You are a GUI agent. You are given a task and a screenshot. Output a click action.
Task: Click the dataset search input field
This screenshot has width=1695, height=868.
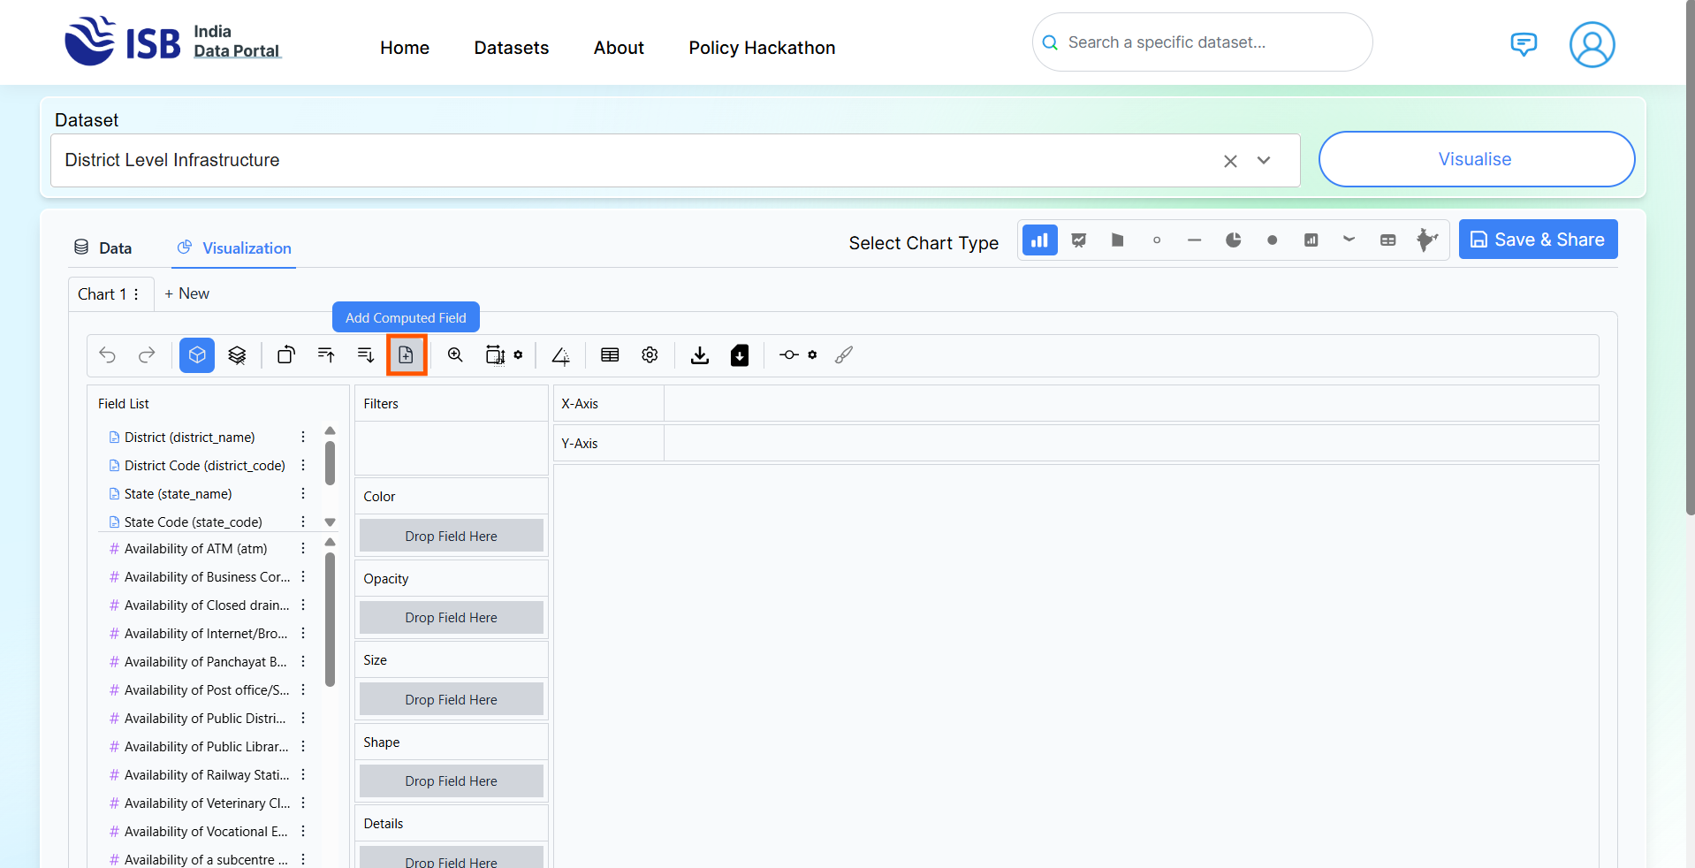(x=1202, y=42)
